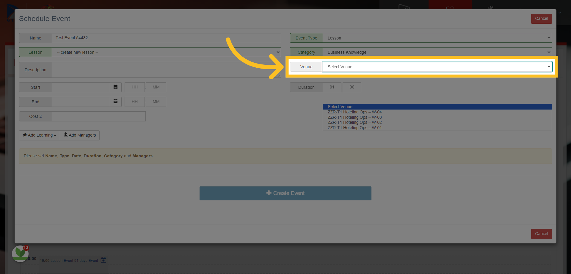Click the End date input field

point(81,102)
